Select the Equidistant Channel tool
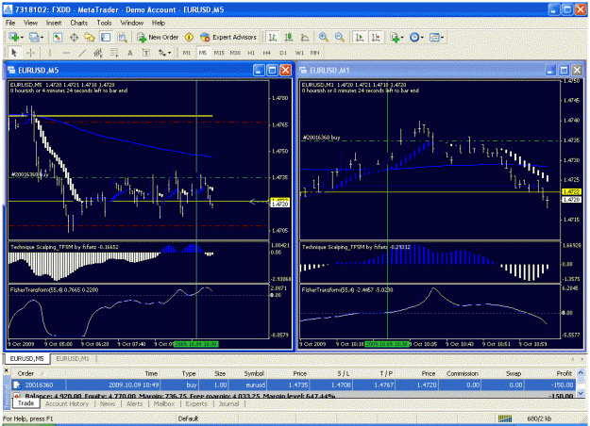590x426 pixels. click(x=98, y=53)
